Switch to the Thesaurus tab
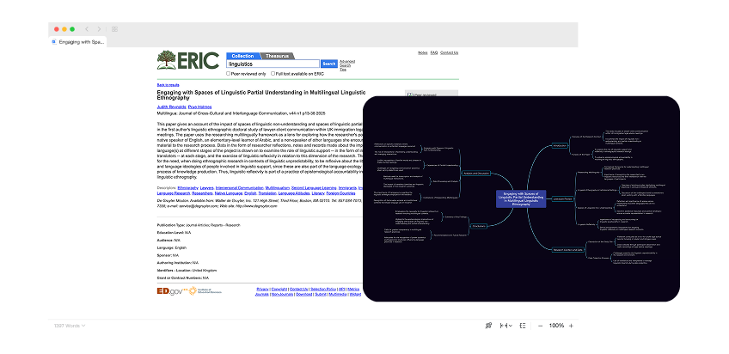729x354 pixels. tap(277, 56)
